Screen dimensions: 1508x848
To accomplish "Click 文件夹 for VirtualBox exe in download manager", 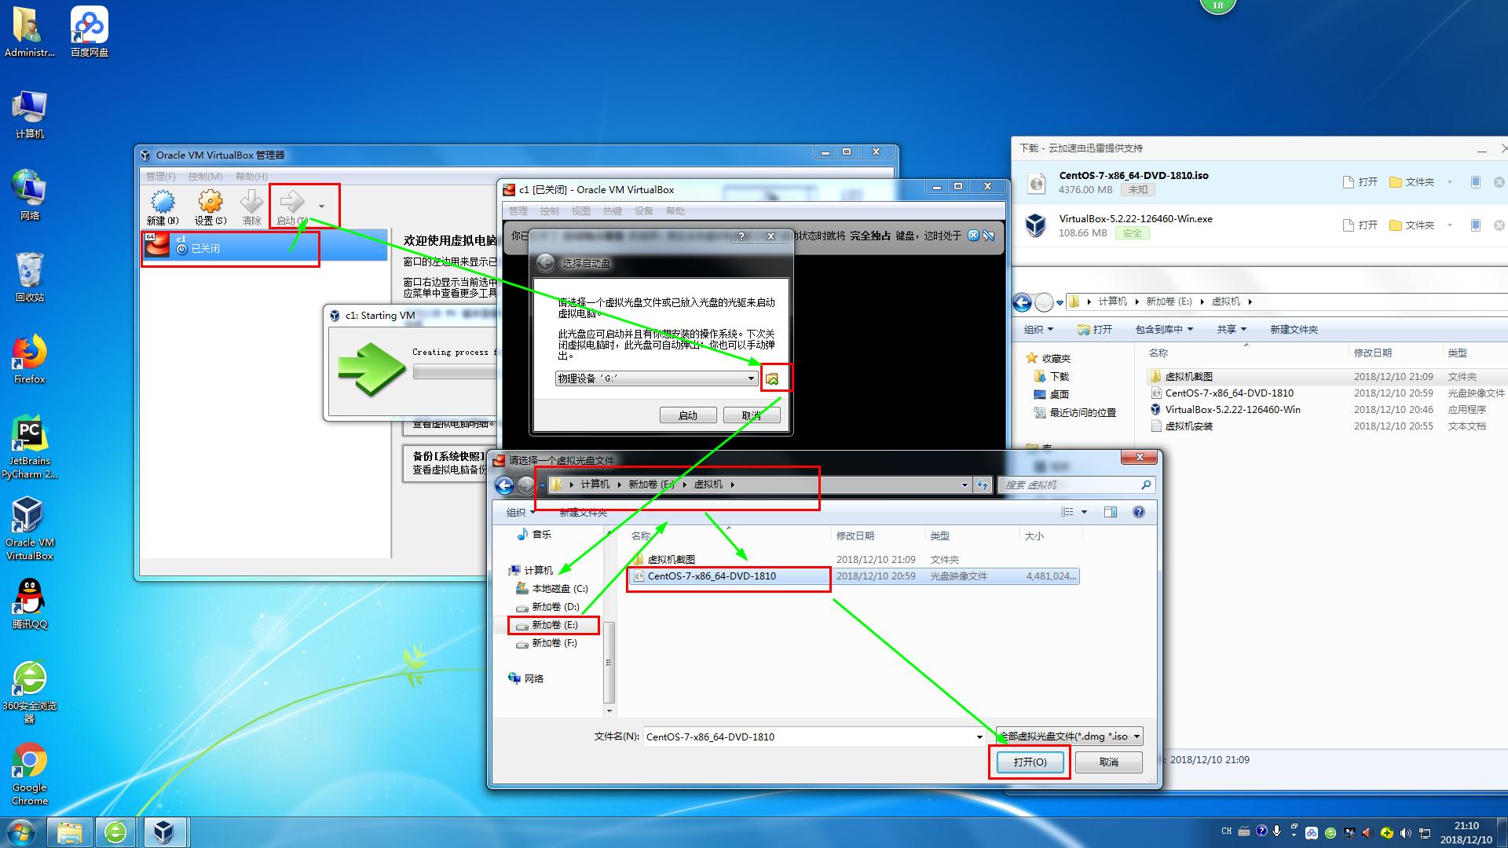I will pyautogui.click(x=1412, y=225).
